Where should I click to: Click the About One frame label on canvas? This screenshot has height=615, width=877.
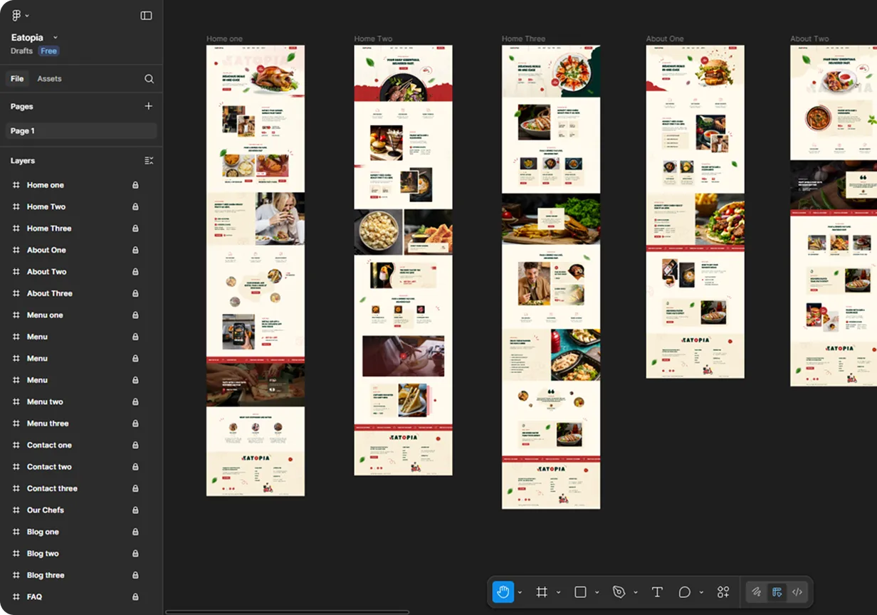click(665, 39)
